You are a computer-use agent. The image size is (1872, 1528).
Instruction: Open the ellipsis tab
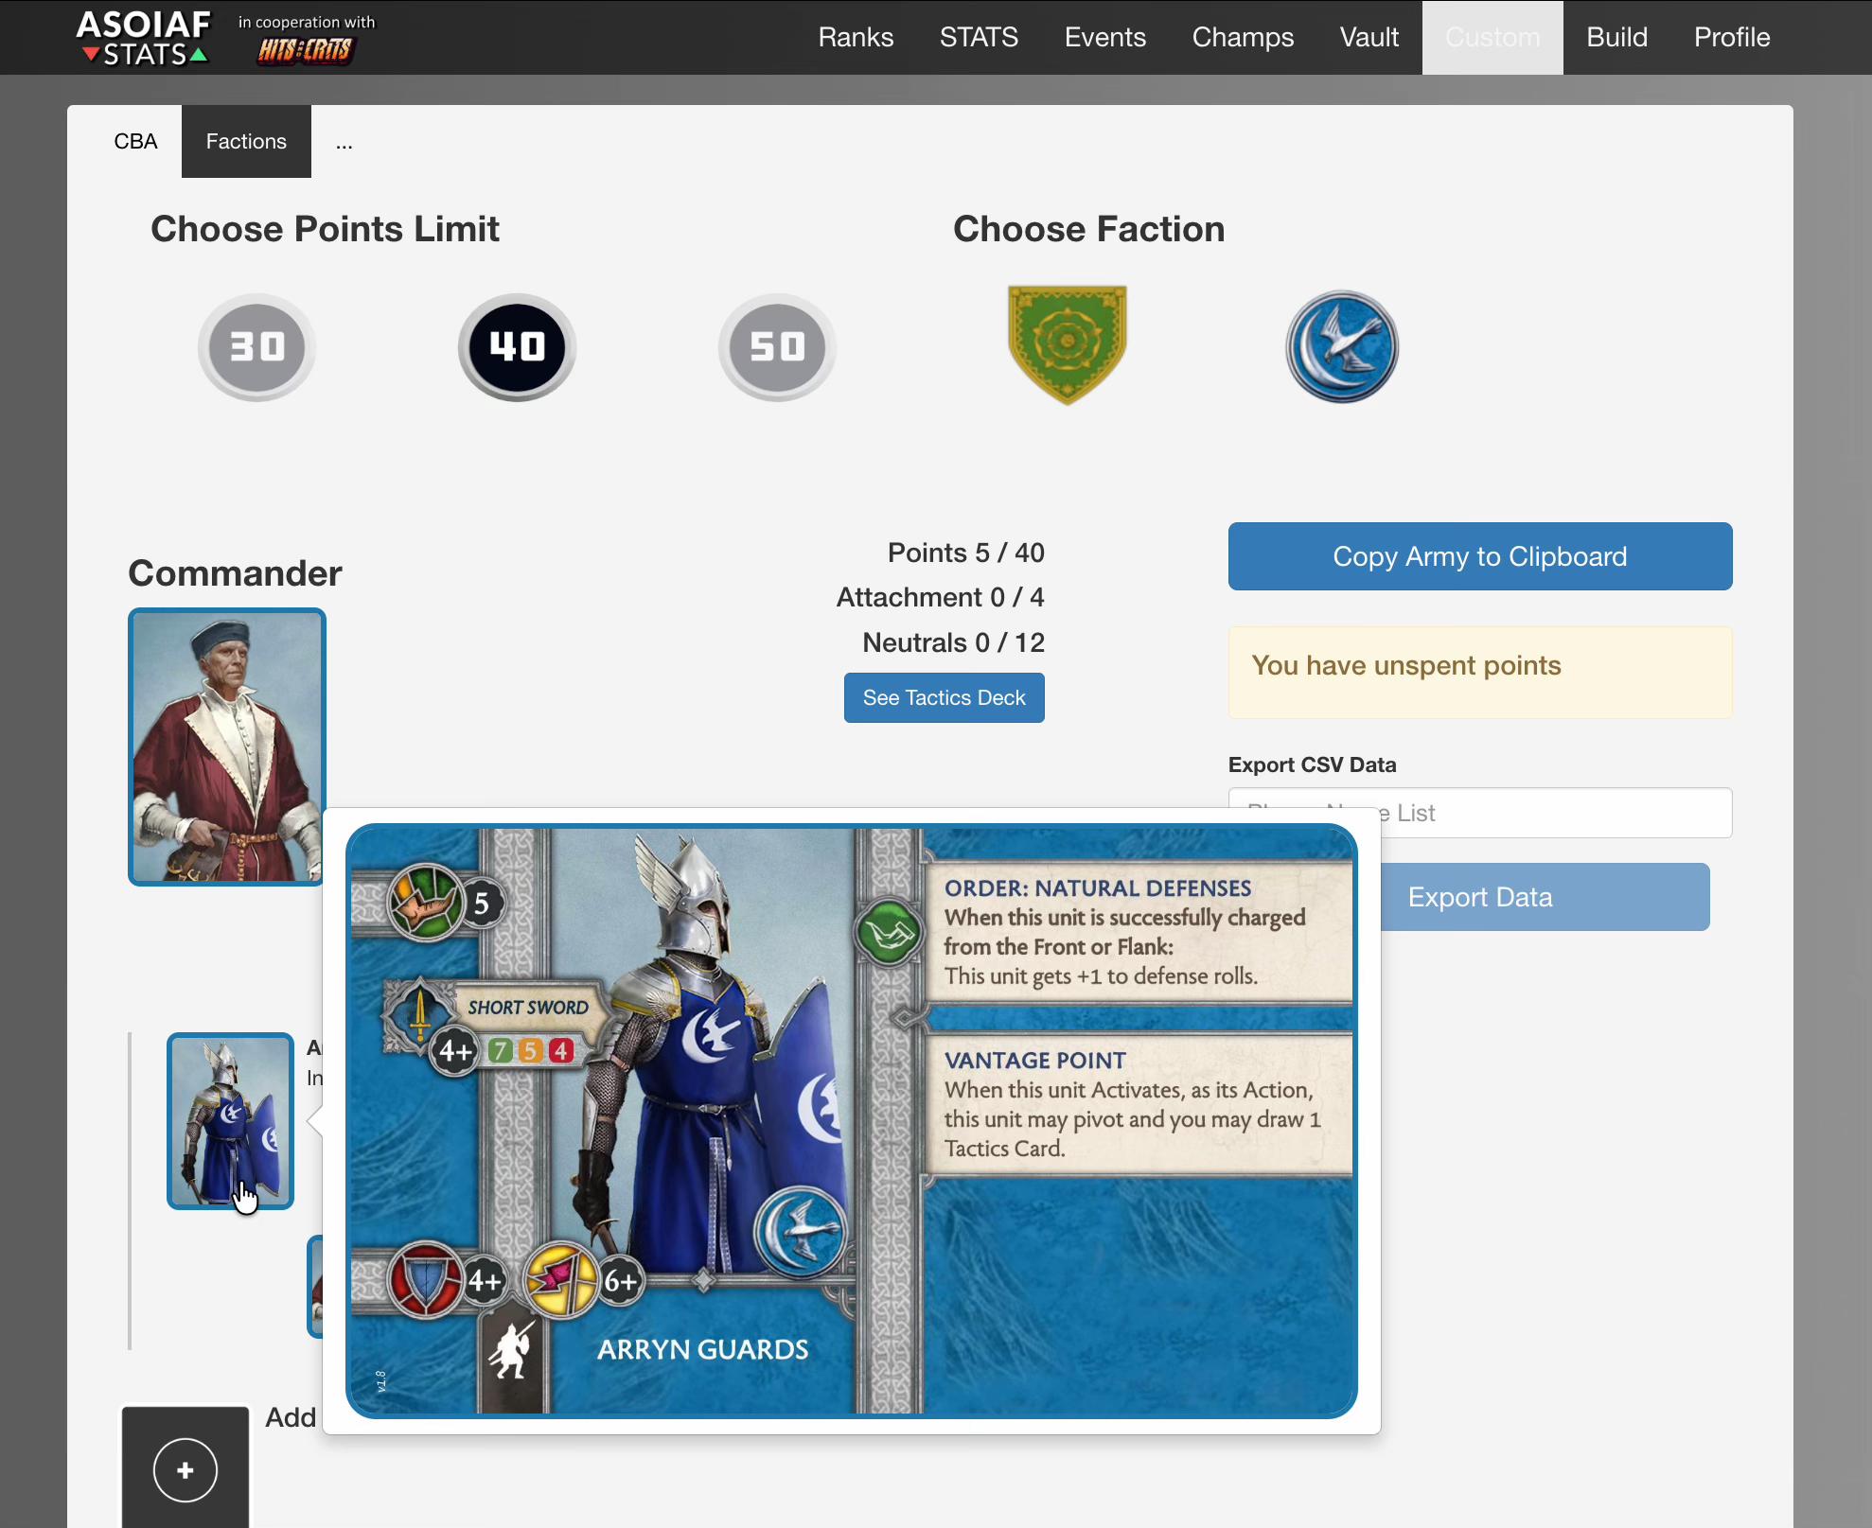[344, 141]
